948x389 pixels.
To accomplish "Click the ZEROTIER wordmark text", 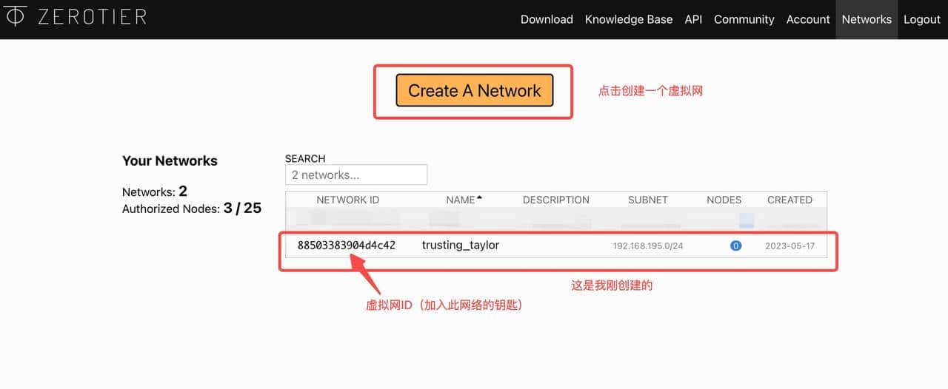I will (x=92, y=16).
